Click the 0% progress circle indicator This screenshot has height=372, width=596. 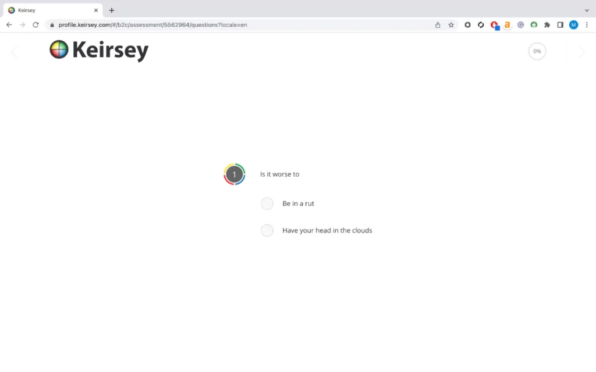click(x=537, y=51)
